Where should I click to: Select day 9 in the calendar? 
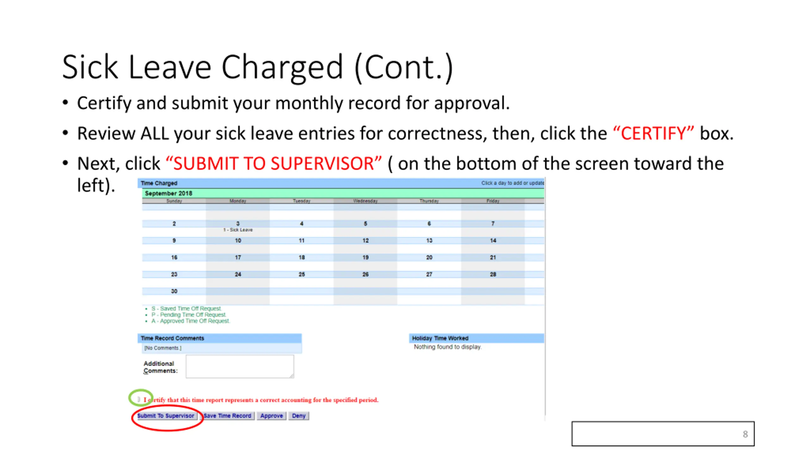click(x=174, y=240)
